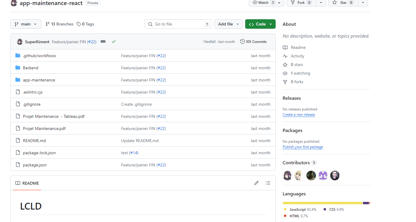
Task: Click the last contributor avatar
Action: [x=335, y=176]
